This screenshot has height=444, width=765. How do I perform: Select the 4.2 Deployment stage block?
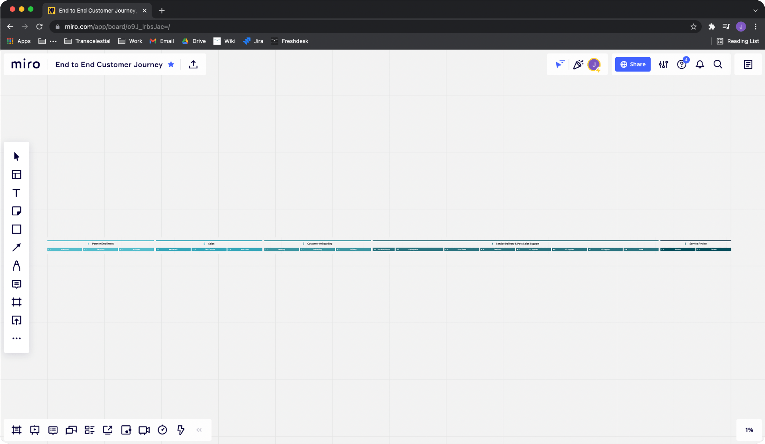419,249
